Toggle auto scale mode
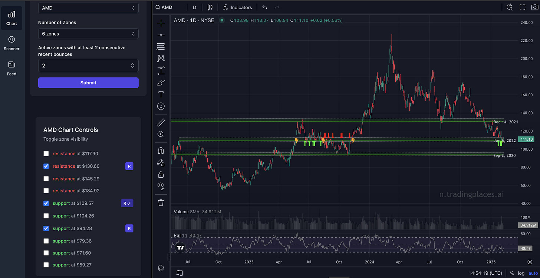The image size is (540, 278). [x=533, y=273]
